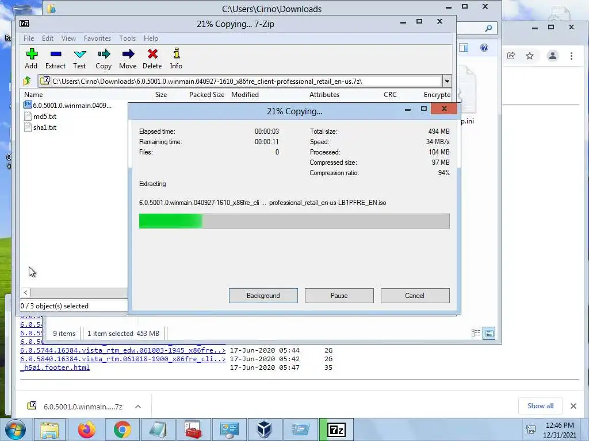Switch Explorer to large icons view
Screen dimensions: 589x441
(489, 333)
